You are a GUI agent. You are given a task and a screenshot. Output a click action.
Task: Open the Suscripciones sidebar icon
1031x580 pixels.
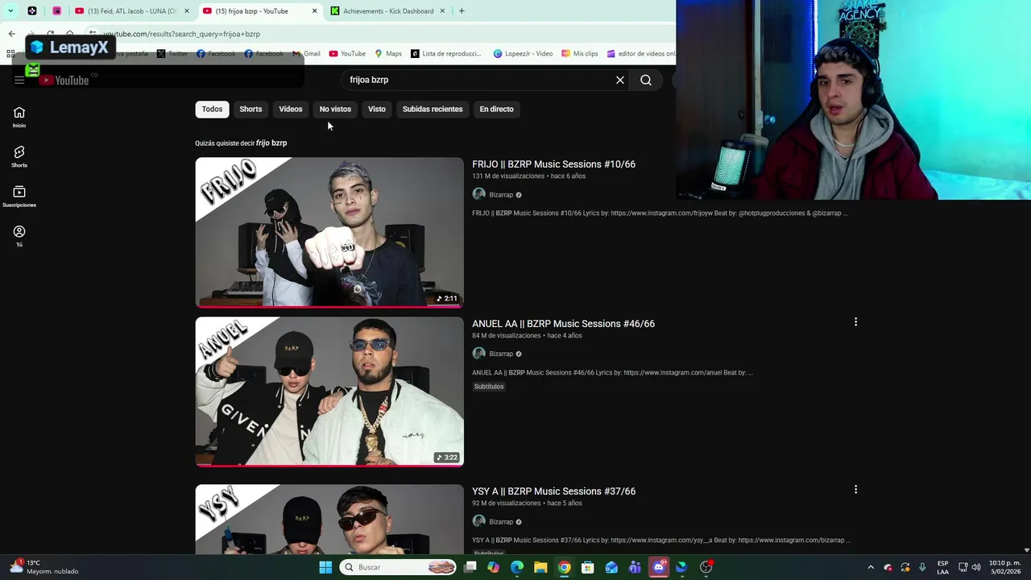click(x=19, y=196)
